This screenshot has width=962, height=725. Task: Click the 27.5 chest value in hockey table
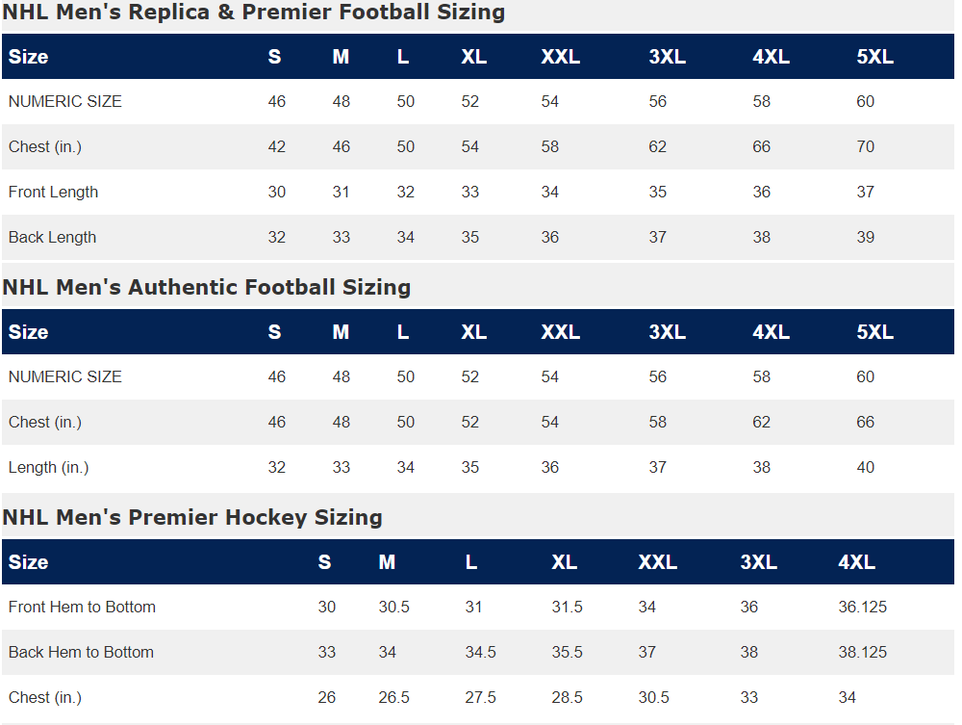(x=480, y=698)
